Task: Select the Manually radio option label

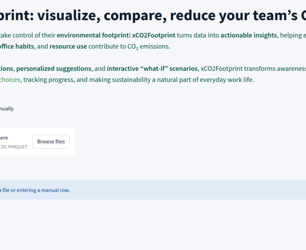Action: [x=7, y=109]
